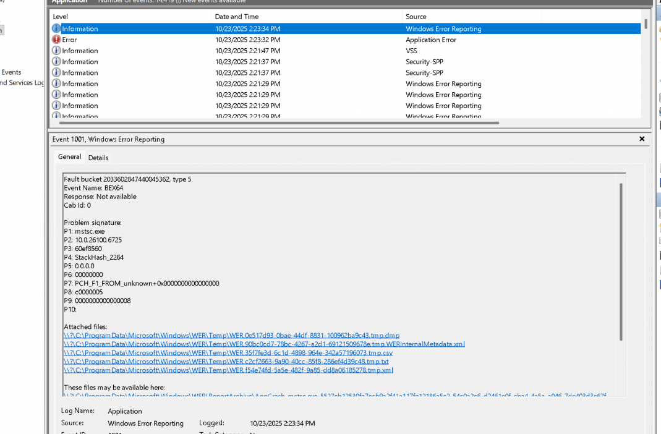
Task: Open the WER .tmp.dmp attached file link
Action: tap(231, 336)
